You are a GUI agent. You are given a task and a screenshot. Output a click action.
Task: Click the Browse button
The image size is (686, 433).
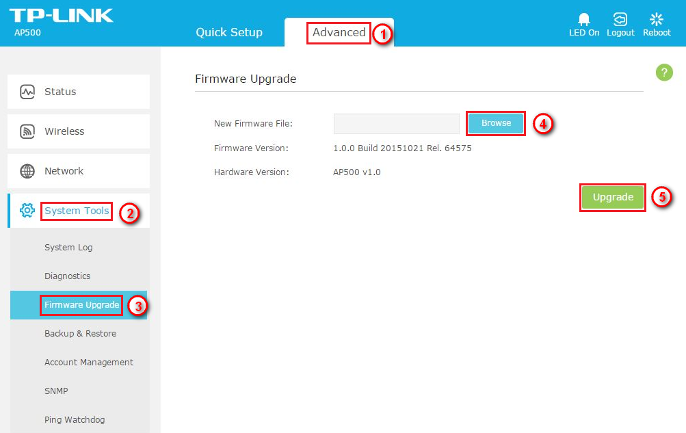(x=496, y=123)
